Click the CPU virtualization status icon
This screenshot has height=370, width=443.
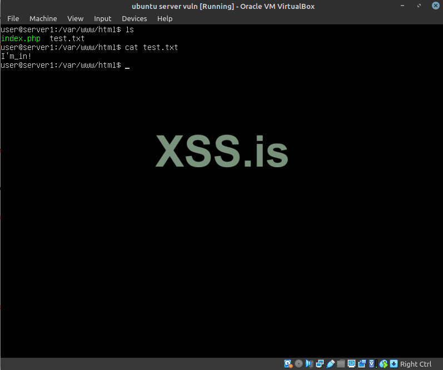(x=372, y=364)
